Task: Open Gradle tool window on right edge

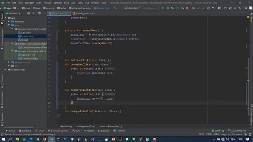Action: 251,18
